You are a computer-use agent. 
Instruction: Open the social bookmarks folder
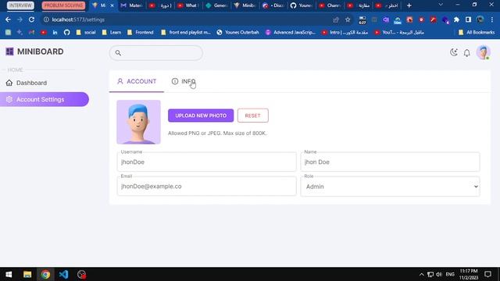coord(86,32)
